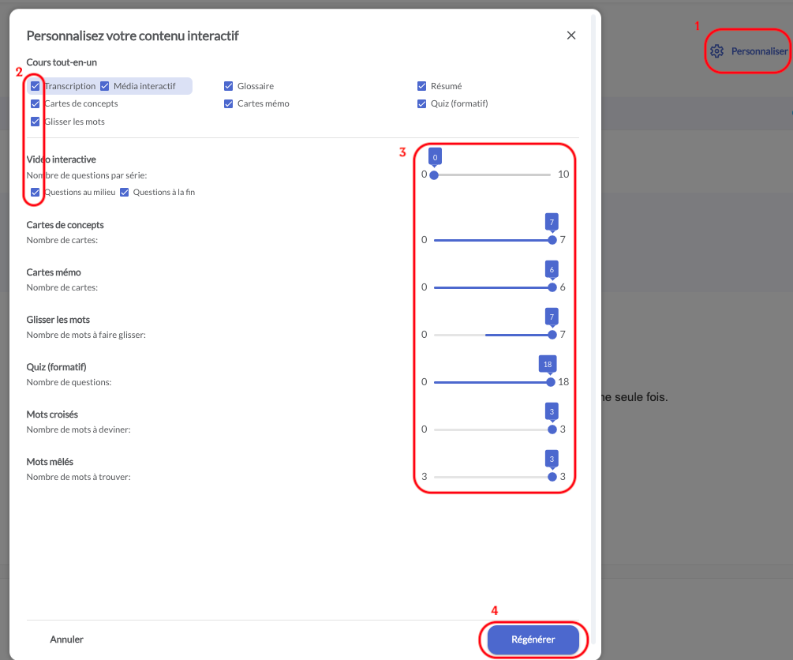Toggle the Quiz (formatif) checkbox
793x660 pixels.
click(422, 103)
